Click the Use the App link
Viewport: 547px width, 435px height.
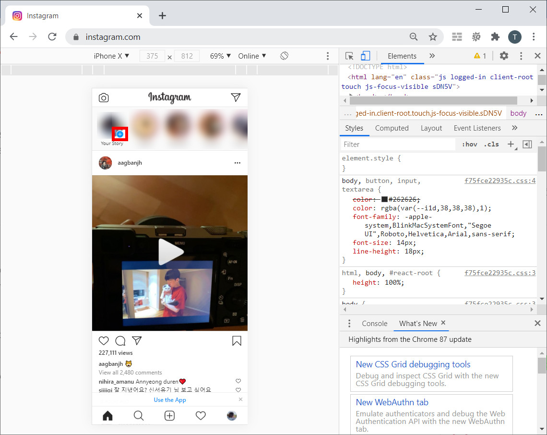(170, 400)
